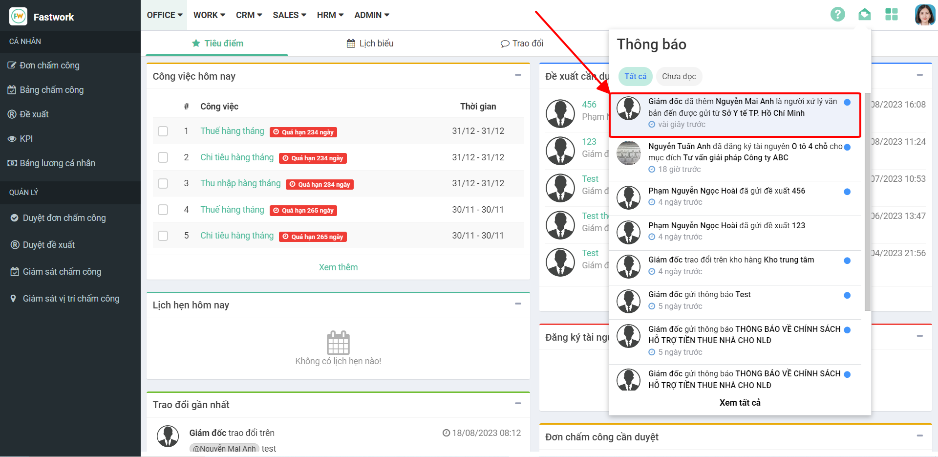The image size is (938, 457).
Task: Open the HRM dropdown menu
Action: pos(330,15)
